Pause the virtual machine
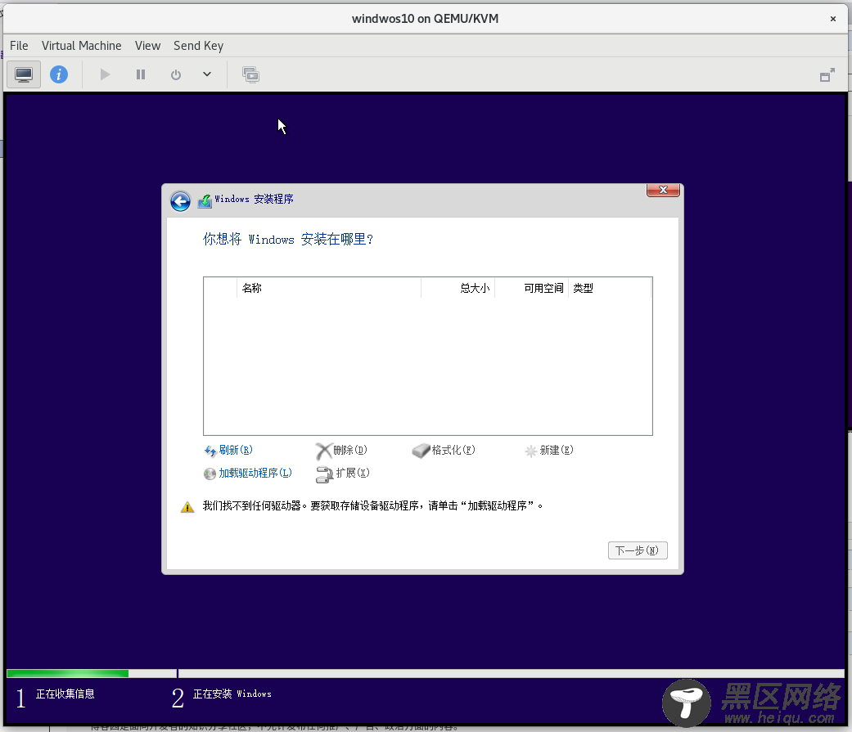 [x=140, y=74]
